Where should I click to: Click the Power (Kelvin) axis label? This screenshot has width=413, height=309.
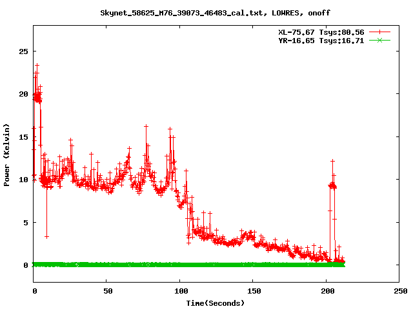(x=6, y=155)
